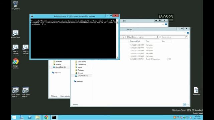Refresh the server folder view

[x=157, y=37]
